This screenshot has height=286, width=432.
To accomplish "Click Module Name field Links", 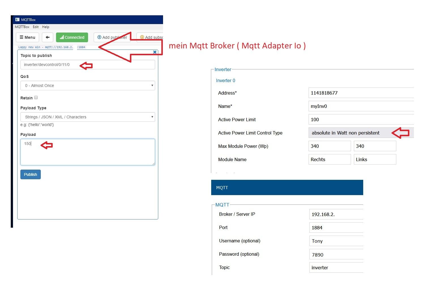I will click(x=375, y=159).
